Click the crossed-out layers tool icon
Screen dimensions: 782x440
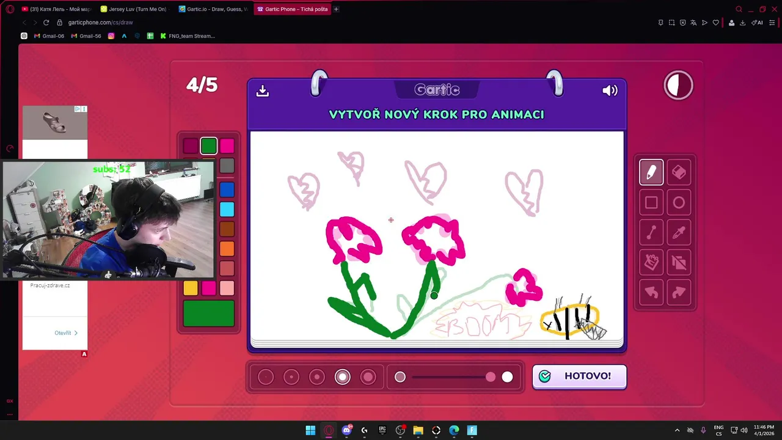tap(679, 262)
